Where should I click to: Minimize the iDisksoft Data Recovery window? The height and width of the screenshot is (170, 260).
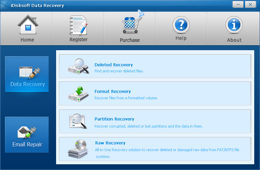[238, 4]
